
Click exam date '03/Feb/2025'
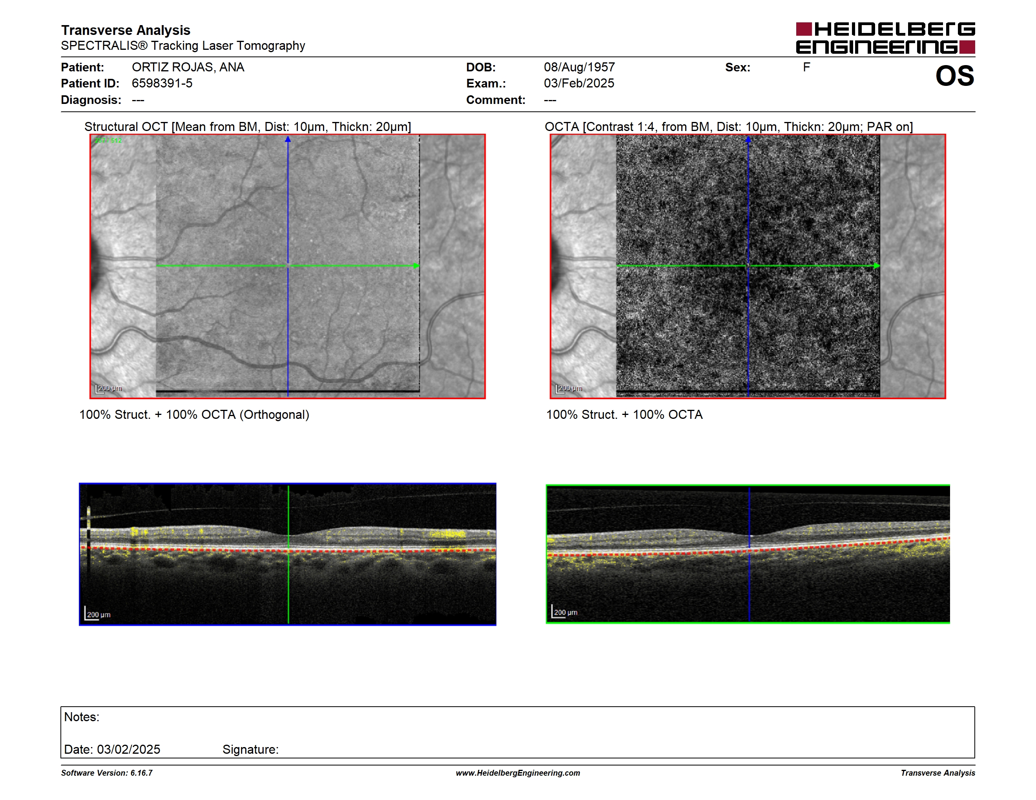pyautogui.click(x=579, y=84)
